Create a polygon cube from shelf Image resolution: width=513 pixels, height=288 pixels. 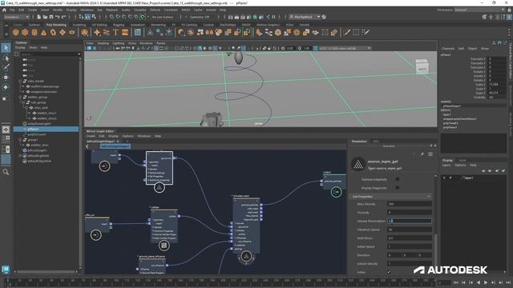click(x=25, y=32)
